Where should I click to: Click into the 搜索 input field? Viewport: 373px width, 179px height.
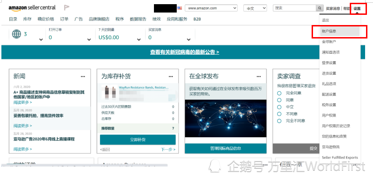click(x=294, y=8)
